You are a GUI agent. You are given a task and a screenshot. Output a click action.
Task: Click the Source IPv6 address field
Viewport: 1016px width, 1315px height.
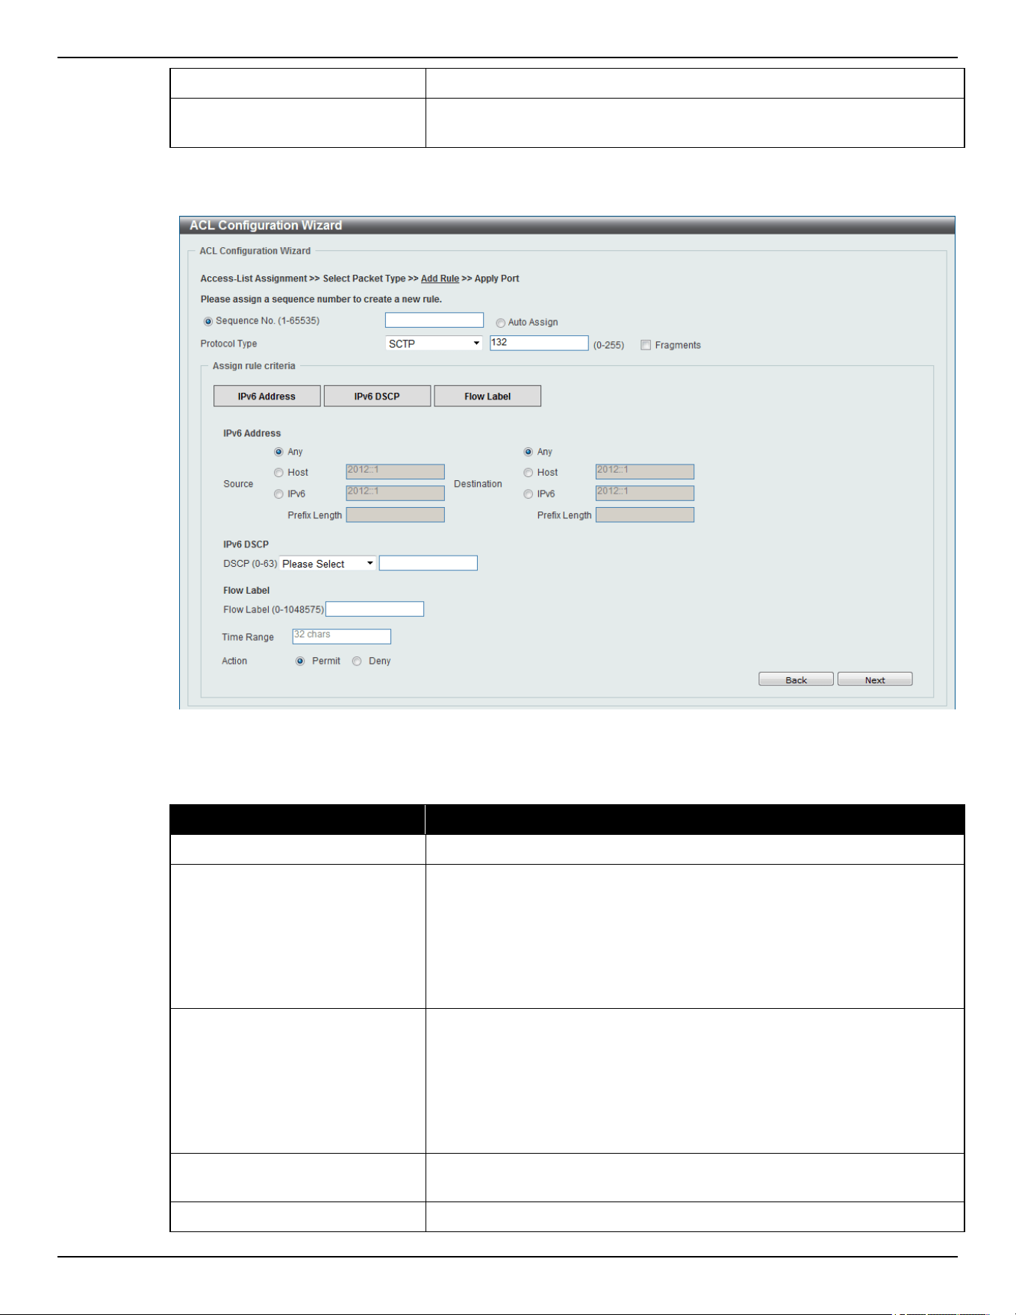396,493
